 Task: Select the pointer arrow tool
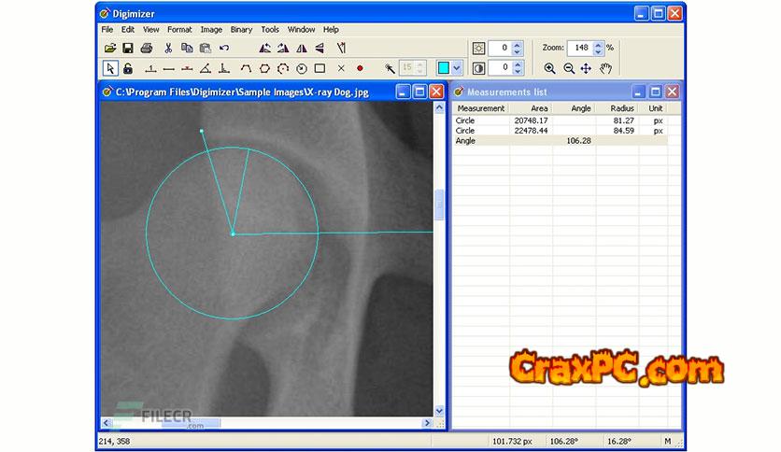(109, 68)
